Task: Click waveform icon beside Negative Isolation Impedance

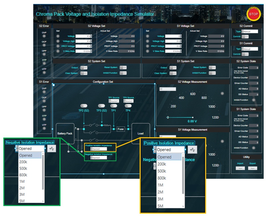Action: coord(52,149)
